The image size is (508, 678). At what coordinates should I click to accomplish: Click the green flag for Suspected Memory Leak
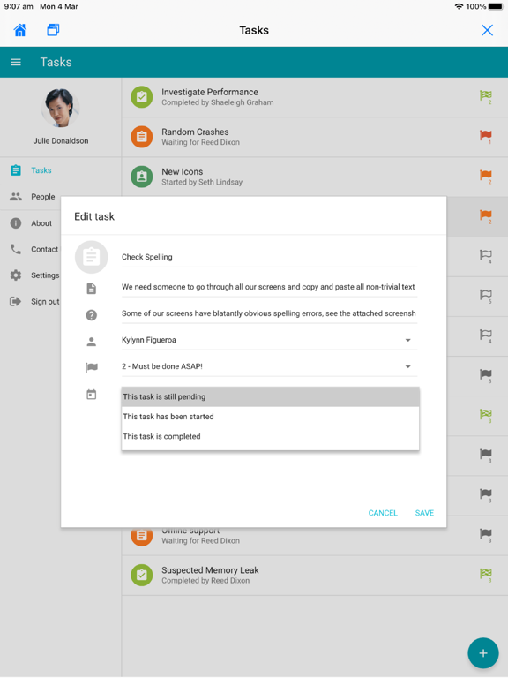(x=486, y=574)
